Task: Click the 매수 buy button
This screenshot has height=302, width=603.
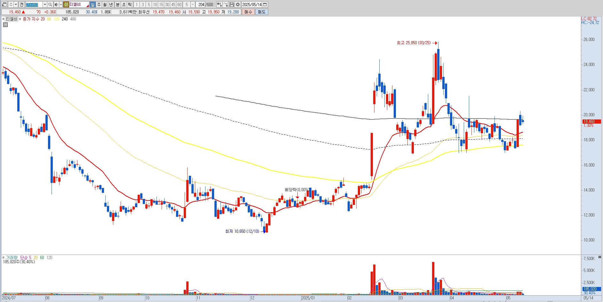Action: 248,12
